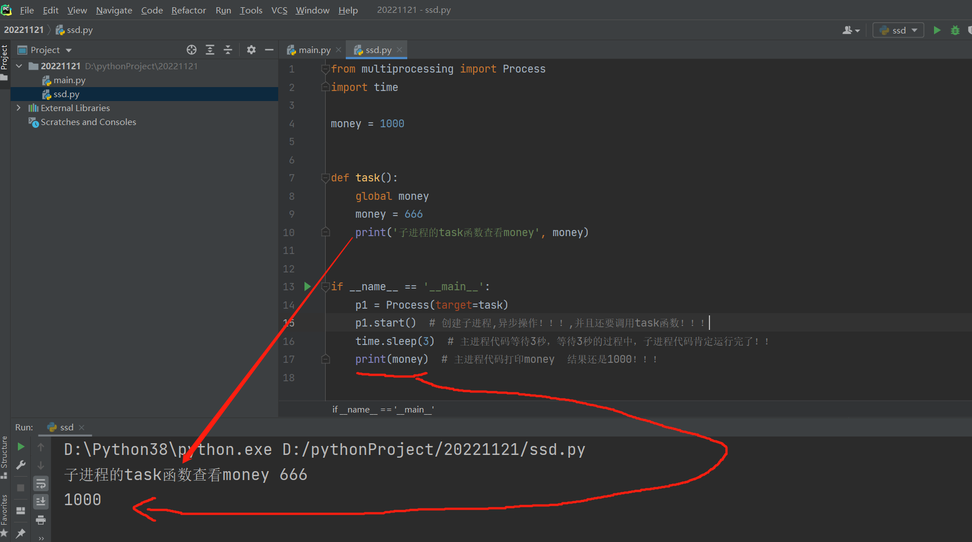Click the 20221121 breadcrumb in navigation bar
Viewport: 972px width, 542px height.
coord(23,30)
